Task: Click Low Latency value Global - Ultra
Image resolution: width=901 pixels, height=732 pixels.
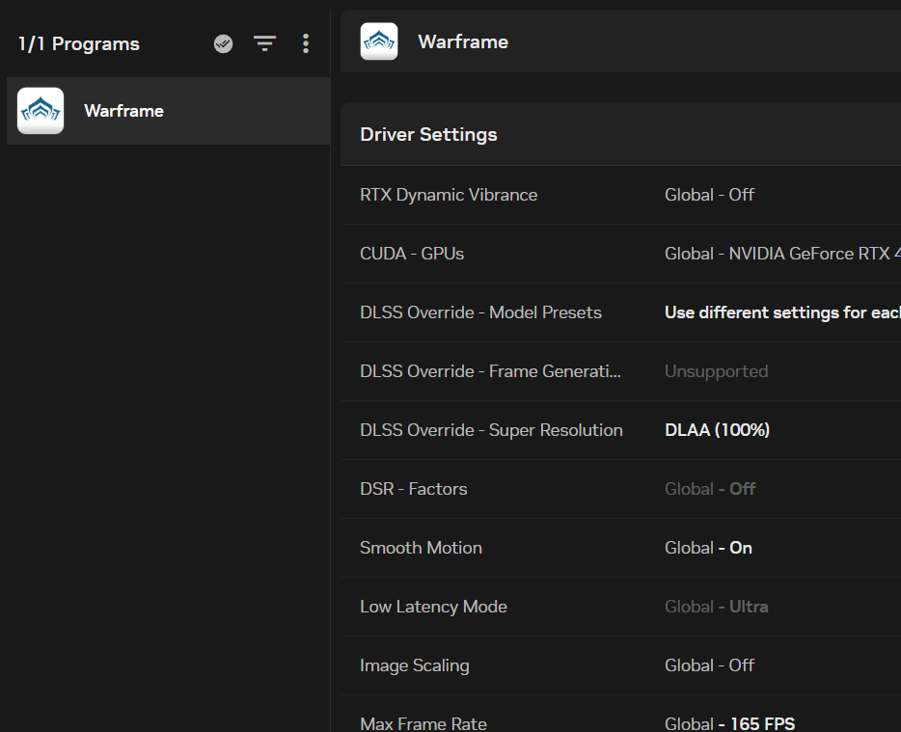Action: click(x=716, y=607)
